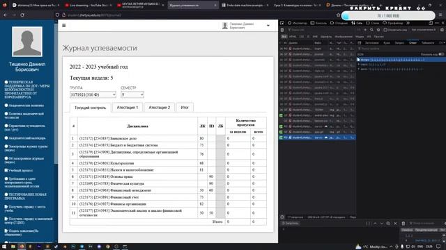Click the bookmark star in the address bar
Screen dimensions: 446x250
tap(338, 15)
